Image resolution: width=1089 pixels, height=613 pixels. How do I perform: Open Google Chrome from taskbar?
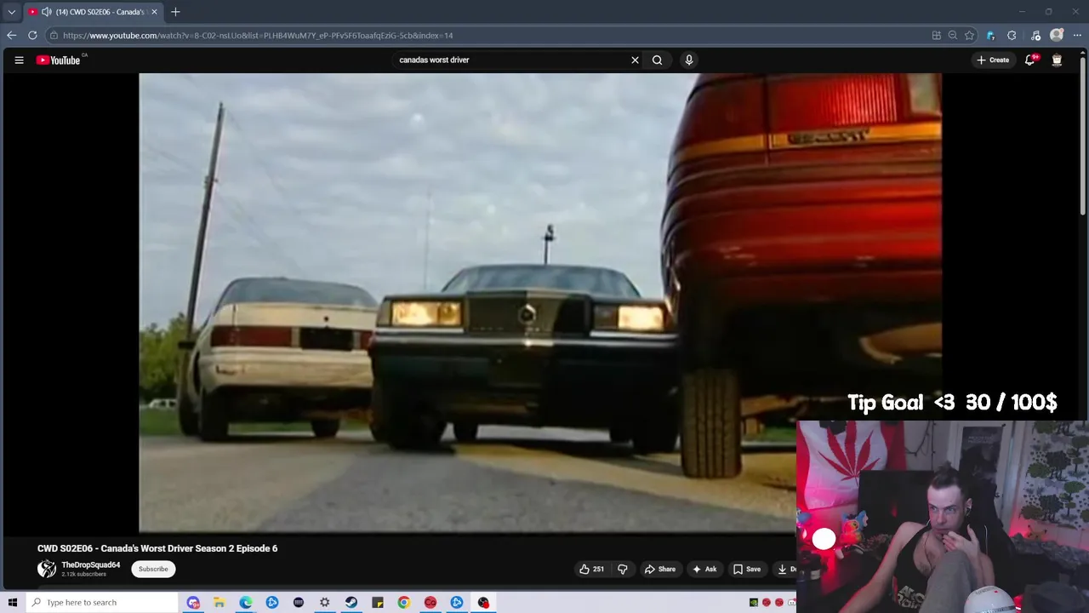click(x=403, y=602)
